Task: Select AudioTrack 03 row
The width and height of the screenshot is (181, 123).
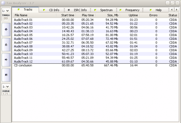Action: pyautogui.click(x=96, y=27)
